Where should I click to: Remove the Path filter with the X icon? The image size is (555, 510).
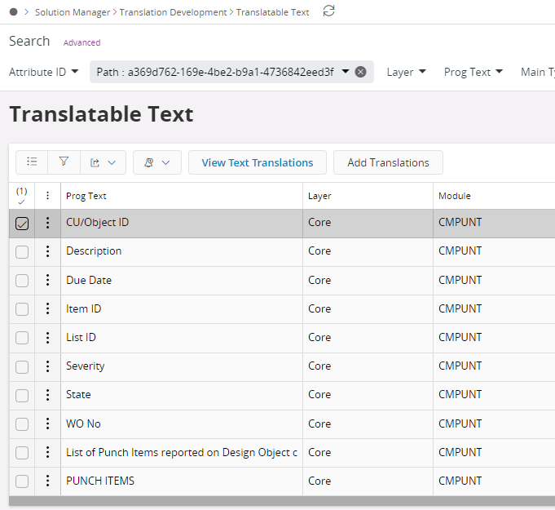click(x=361, y=72)
